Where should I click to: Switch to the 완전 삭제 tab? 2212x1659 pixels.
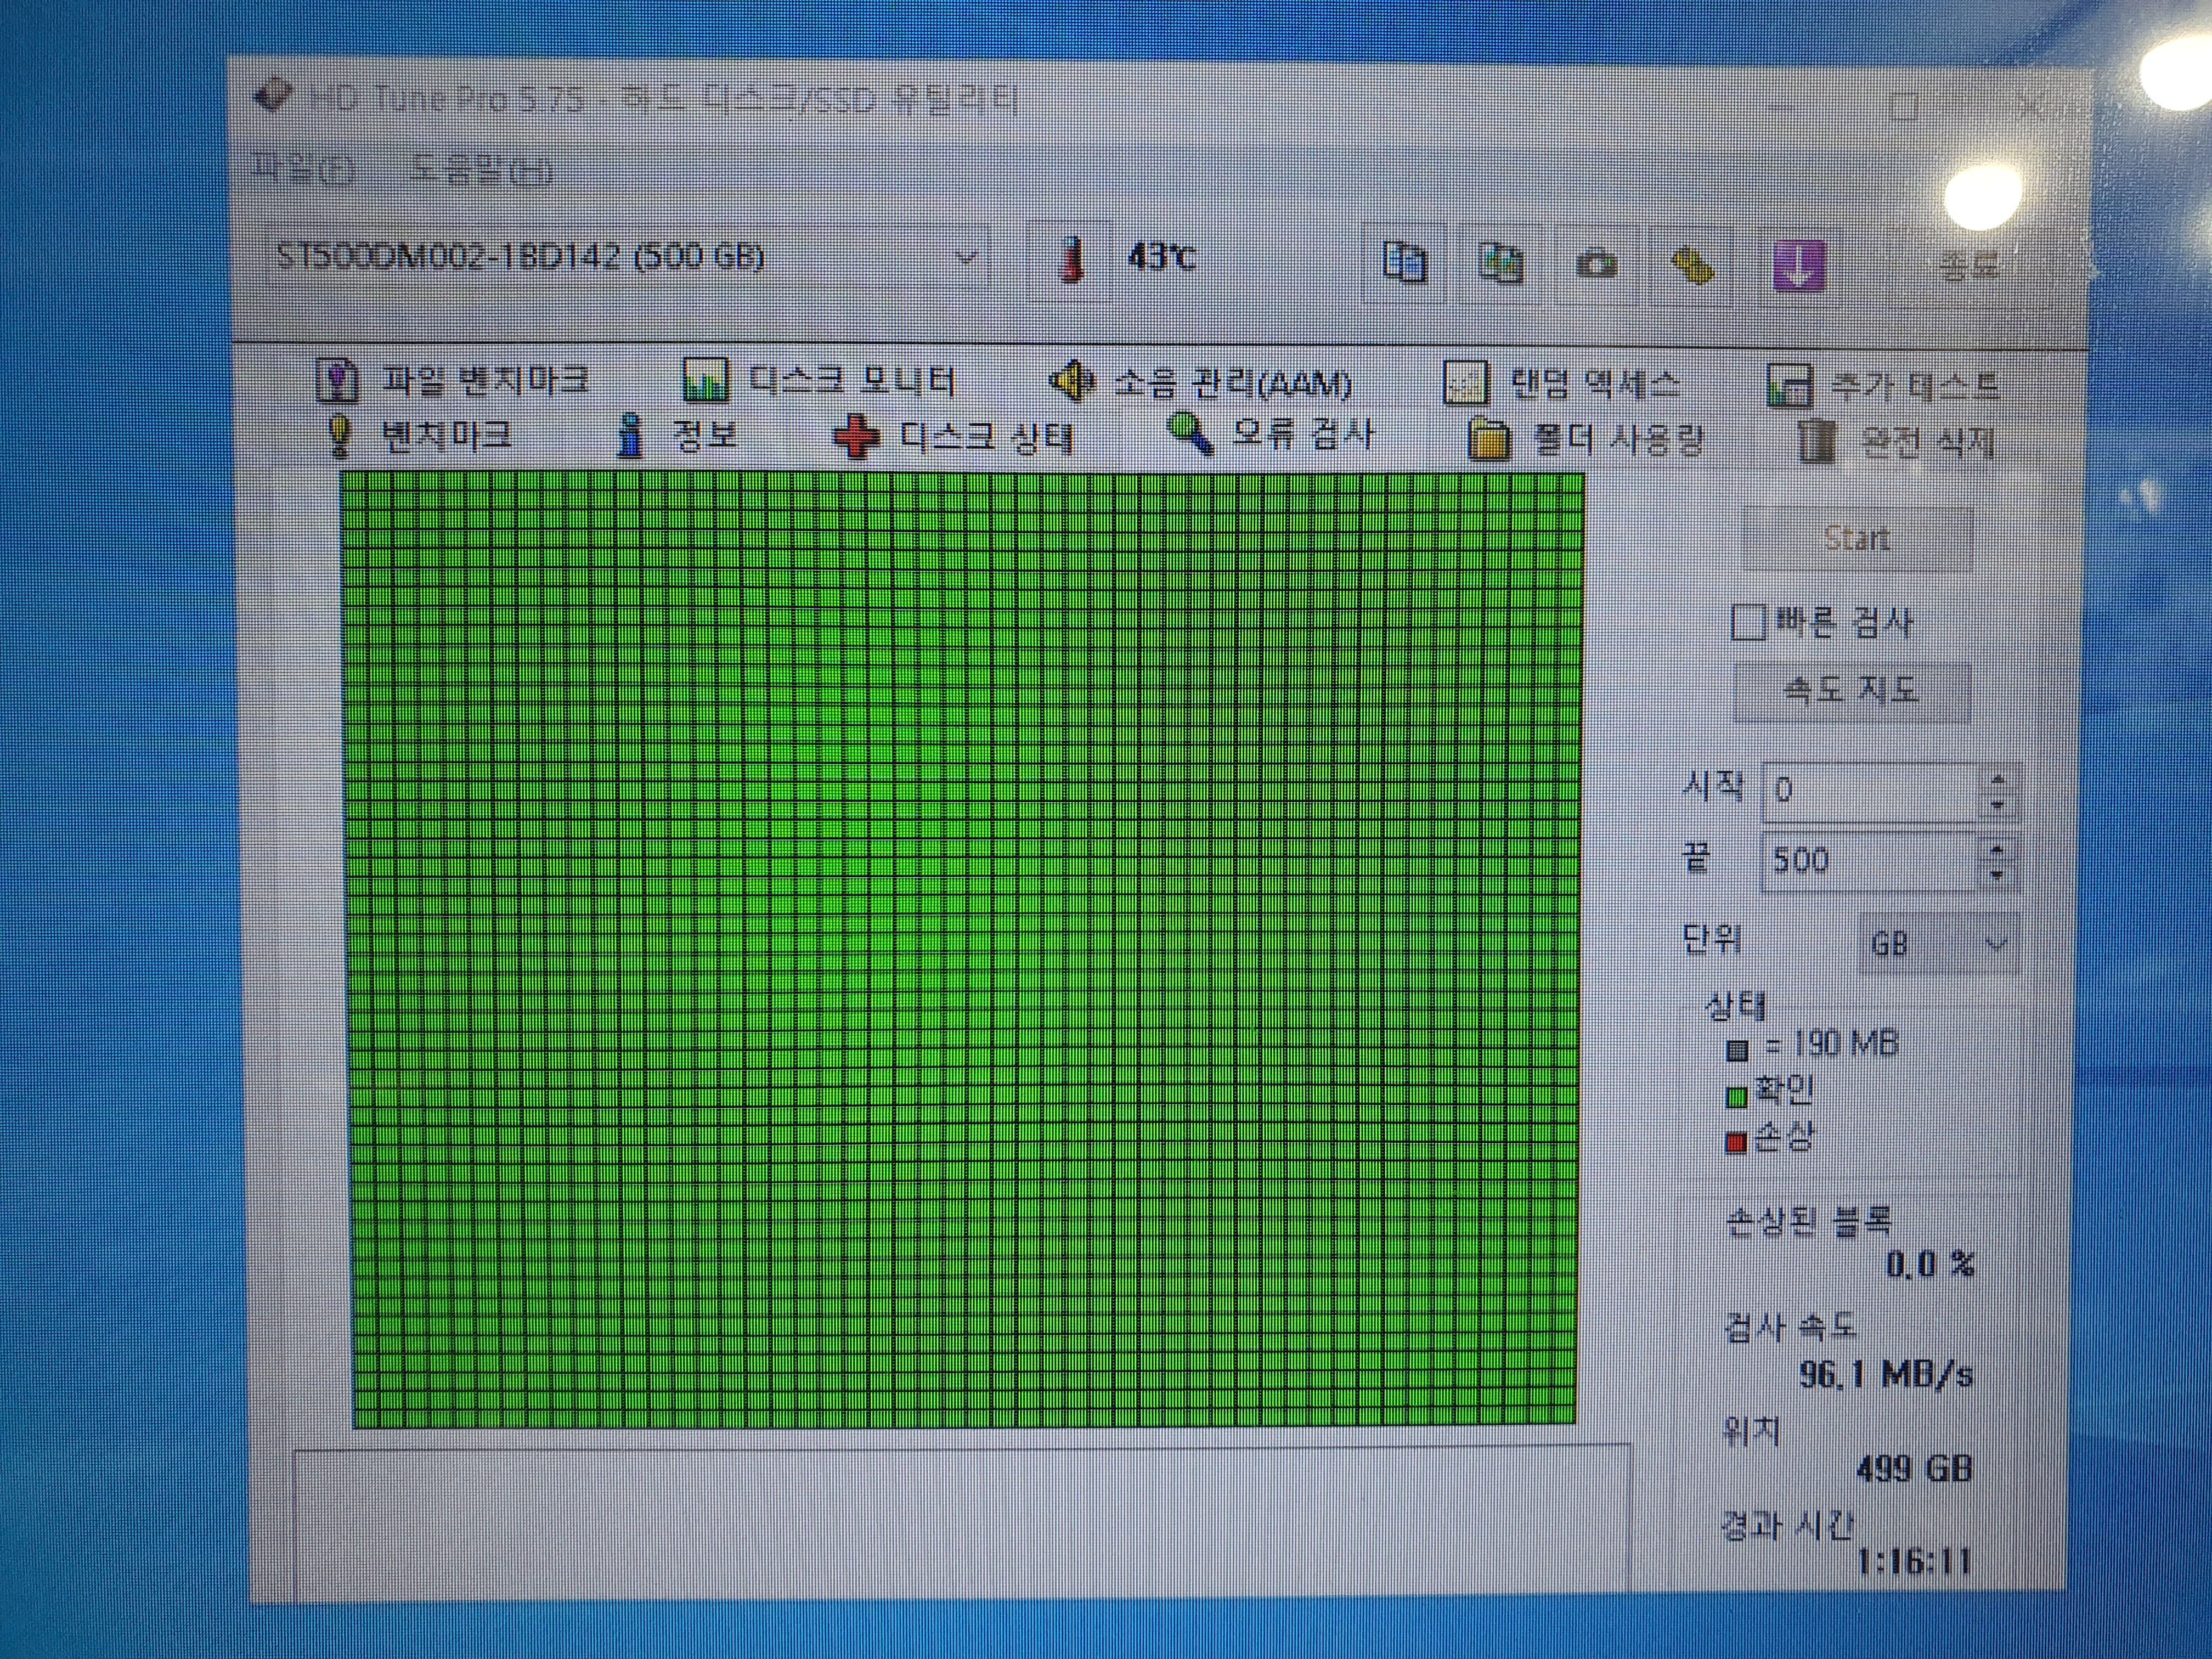[1897, 441]
